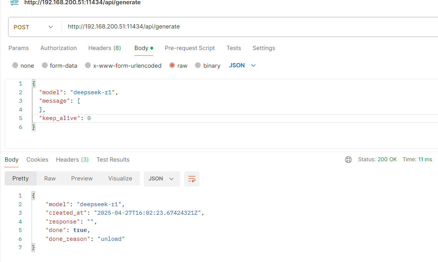Switch to the response Body tab
This screenshot has height=262, width=438.
pyautogui.click(x=12, y=160)
